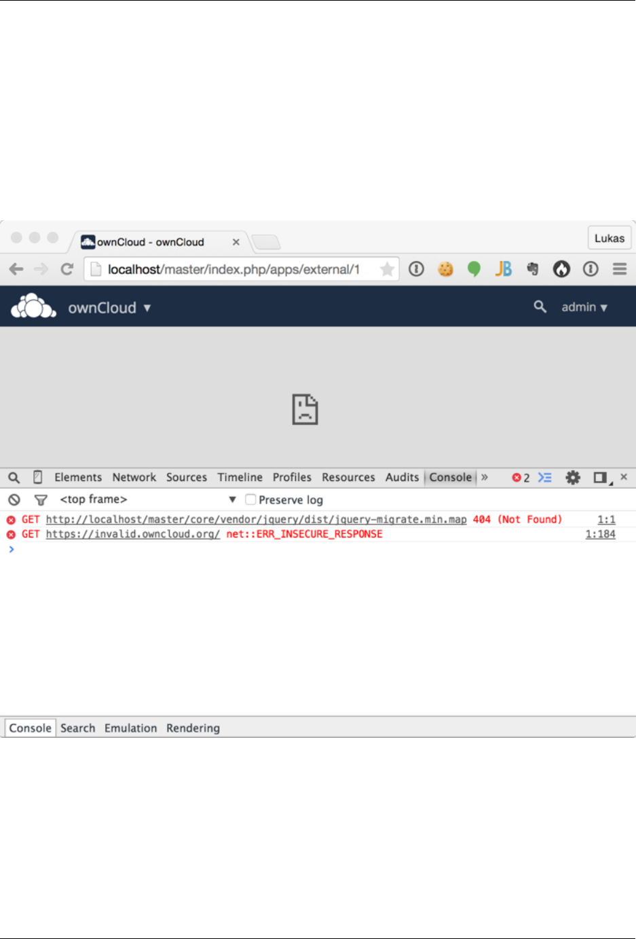
Task: Click the sad page broken-frame icon
Action: (305, 409)
